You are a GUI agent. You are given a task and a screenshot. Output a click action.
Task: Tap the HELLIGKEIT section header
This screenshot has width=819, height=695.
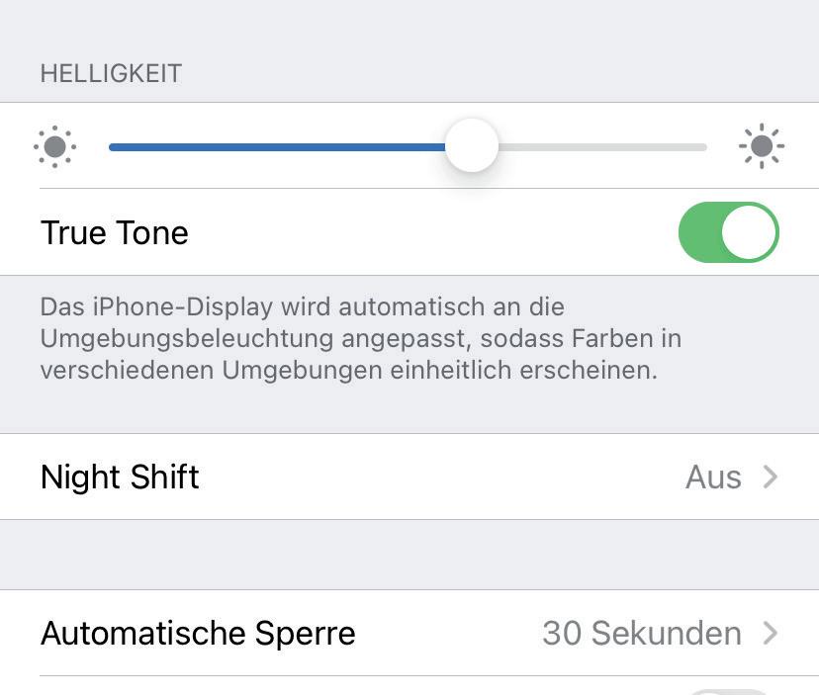tap(111, 74)
